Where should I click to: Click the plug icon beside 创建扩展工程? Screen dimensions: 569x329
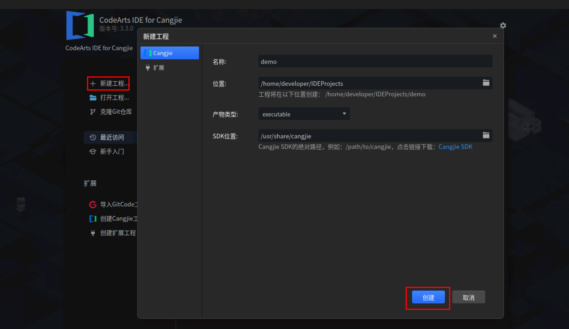[x=93, y=233]
